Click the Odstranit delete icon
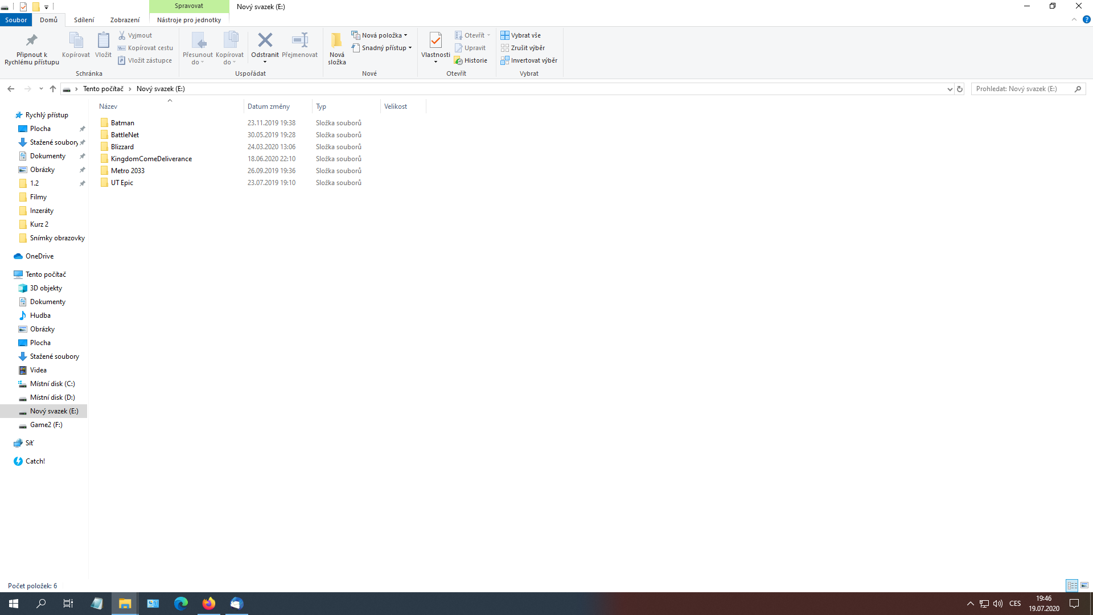Screen dimensions: 1093x615 tap(265, 40)
